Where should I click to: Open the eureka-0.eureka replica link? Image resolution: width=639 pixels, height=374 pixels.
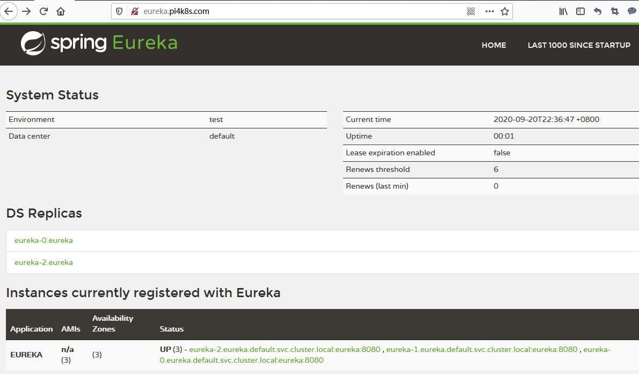(43, 240)
